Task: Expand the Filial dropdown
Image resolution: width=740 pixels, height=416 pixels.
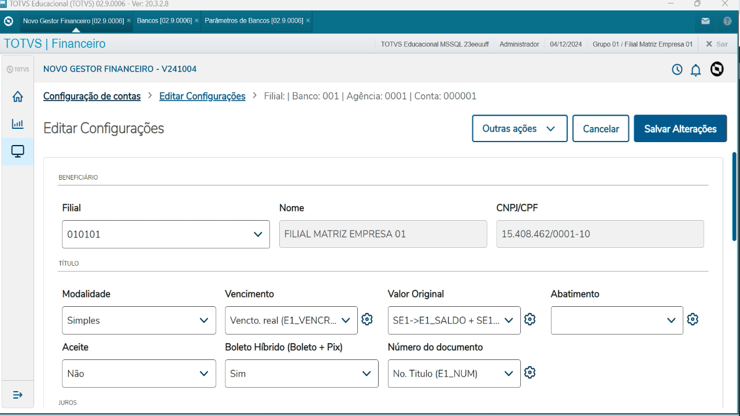Action: [166, 235]
